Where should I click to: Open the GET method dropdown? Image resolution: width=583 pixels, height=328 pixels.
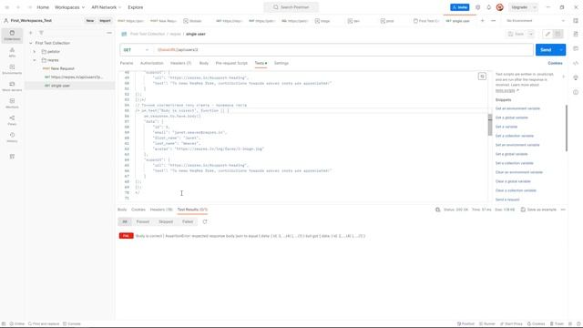(136, 50)
